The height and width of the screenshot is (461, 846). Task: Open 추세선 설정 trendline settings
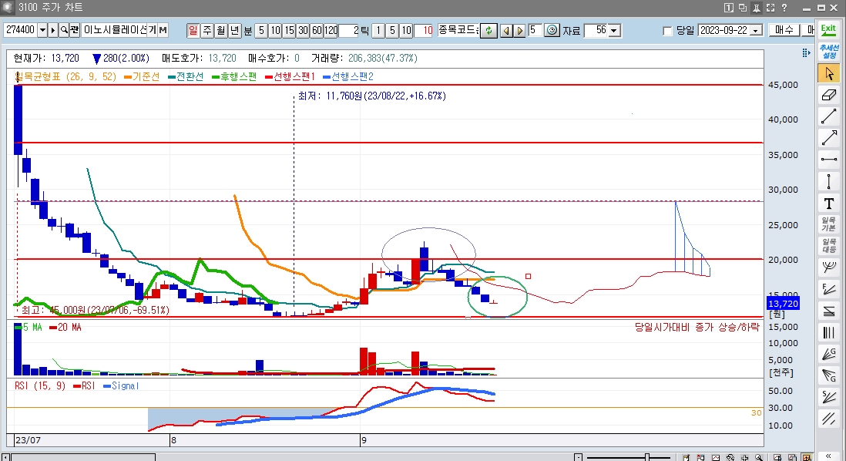[x=828, y=52]
